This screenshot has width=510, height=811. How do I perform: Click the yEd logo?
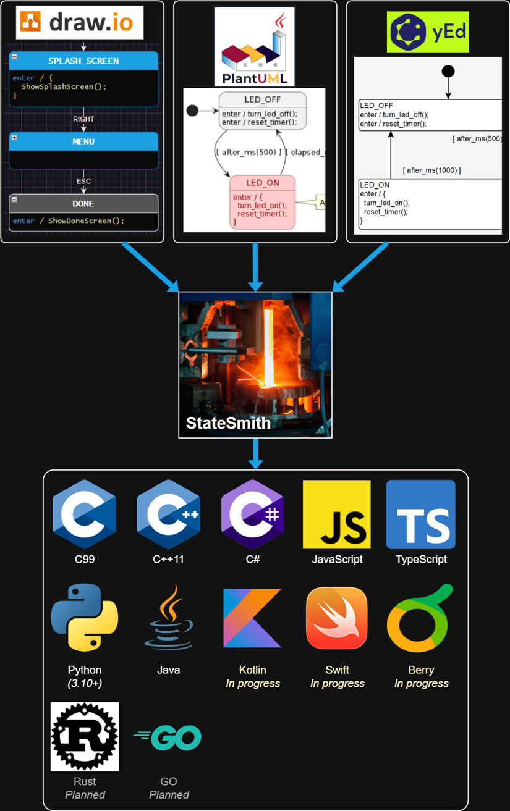pos(428,30)
